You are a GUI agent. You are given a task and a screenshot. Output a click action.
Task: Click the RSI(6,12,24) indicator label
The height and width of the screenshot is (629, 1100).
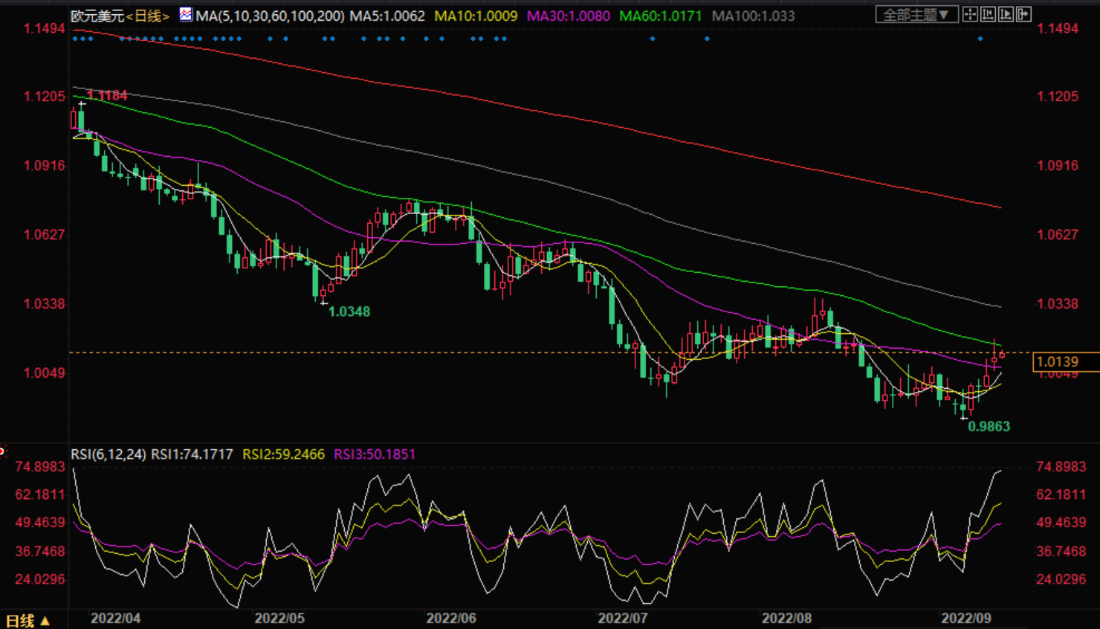point(109,454)
